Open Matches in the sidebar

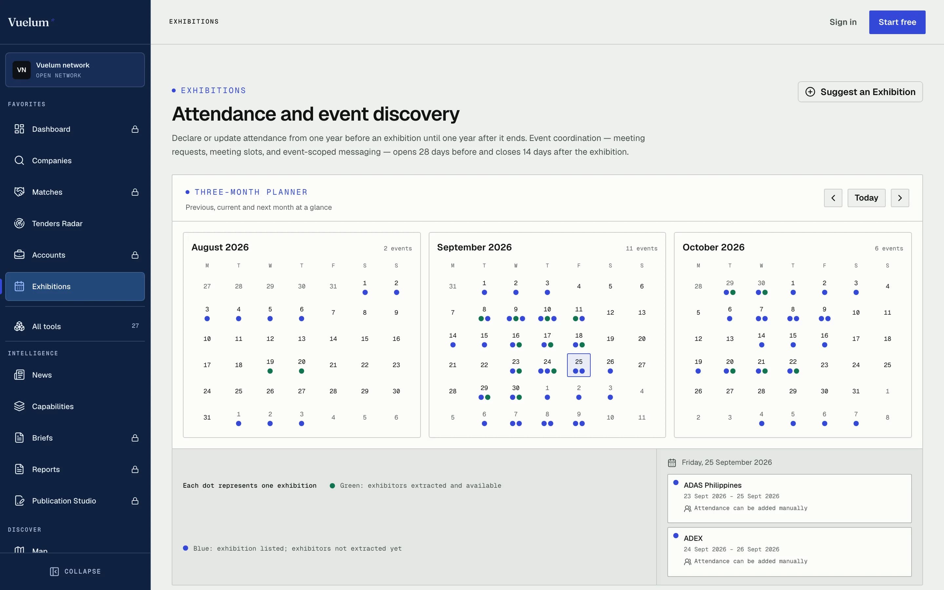tap(75, 192)
